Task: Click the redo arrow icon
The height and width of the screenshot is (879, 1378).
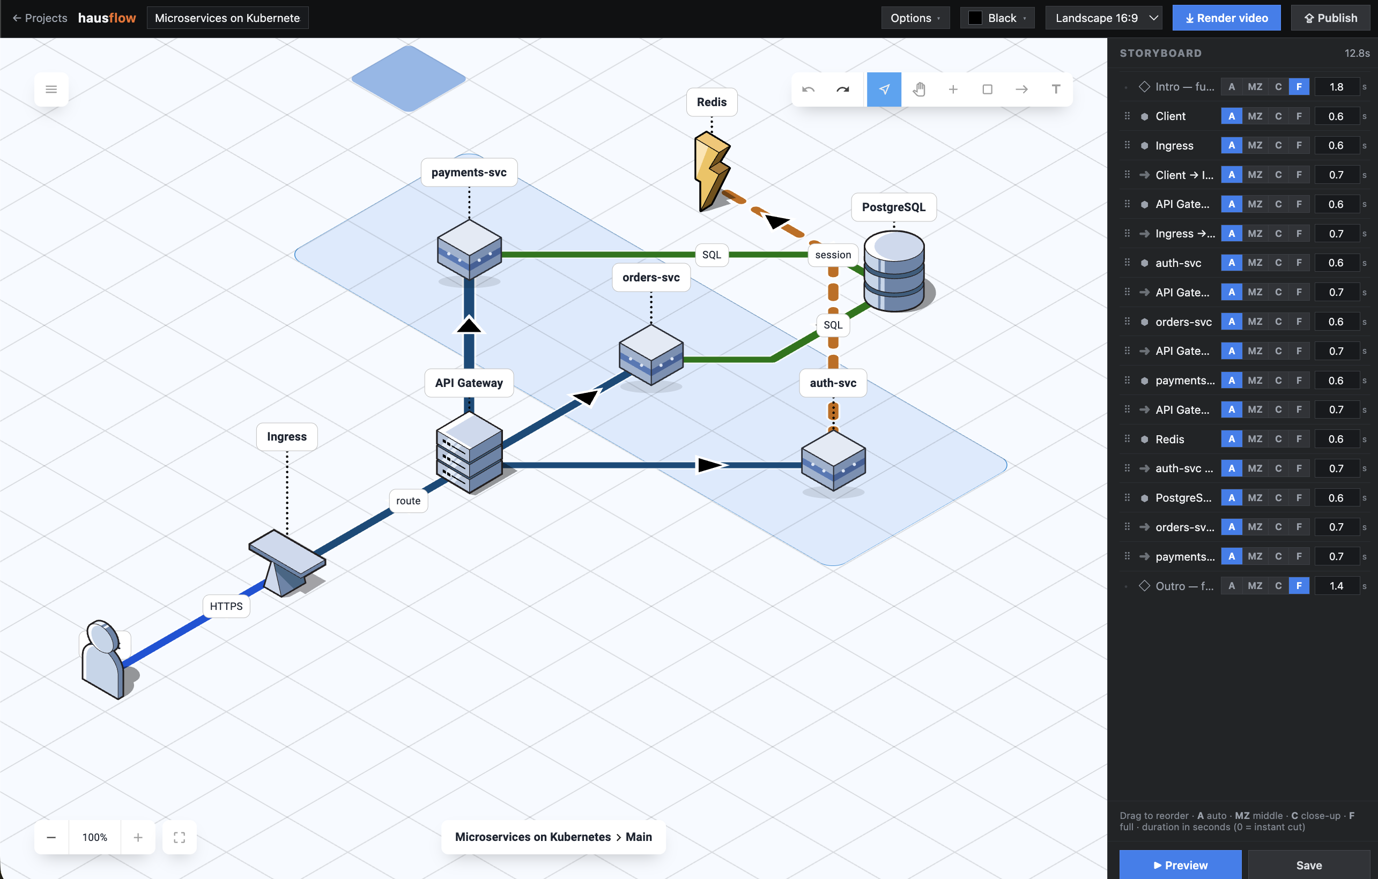Action: 842,89
